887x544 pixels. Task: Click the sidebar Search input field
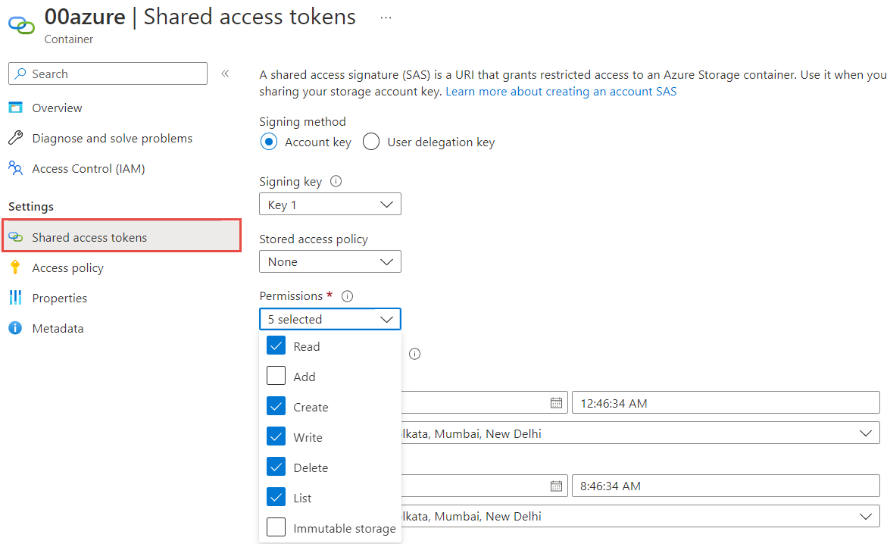[108, 73]
